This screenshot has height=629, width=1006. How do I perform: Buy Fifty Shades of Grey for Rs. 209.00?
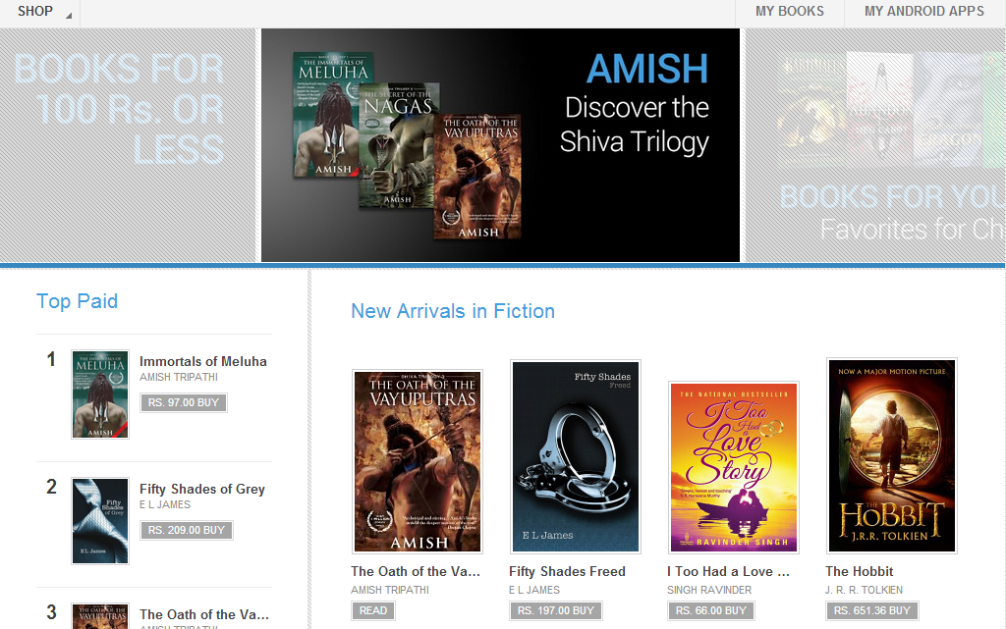(187, 530)
